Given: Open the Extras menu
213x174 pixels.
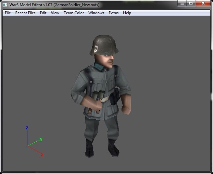Looking at the screenshot, I should pos(114,13).
